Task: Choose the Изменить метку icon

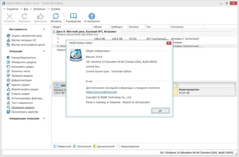Action: tap(8, 71)
